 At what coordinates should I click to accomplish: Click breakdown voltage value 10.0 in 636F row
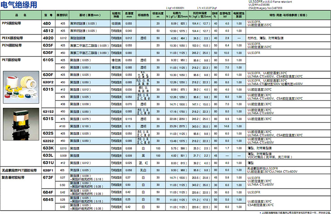coord(226,53)
